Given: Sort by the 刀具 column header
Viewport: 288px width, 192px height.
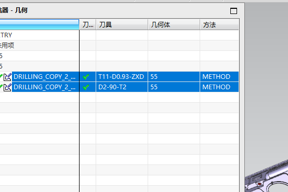Looking at the screenshot, I should click(x=122, y=24).
